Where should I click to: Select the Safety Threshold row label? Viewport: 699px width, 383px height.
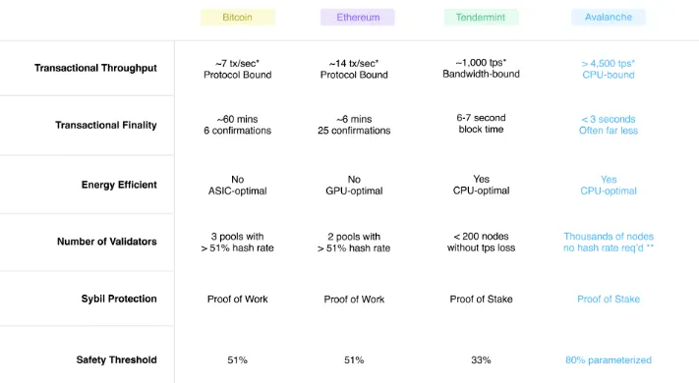(x=116, y=359)
